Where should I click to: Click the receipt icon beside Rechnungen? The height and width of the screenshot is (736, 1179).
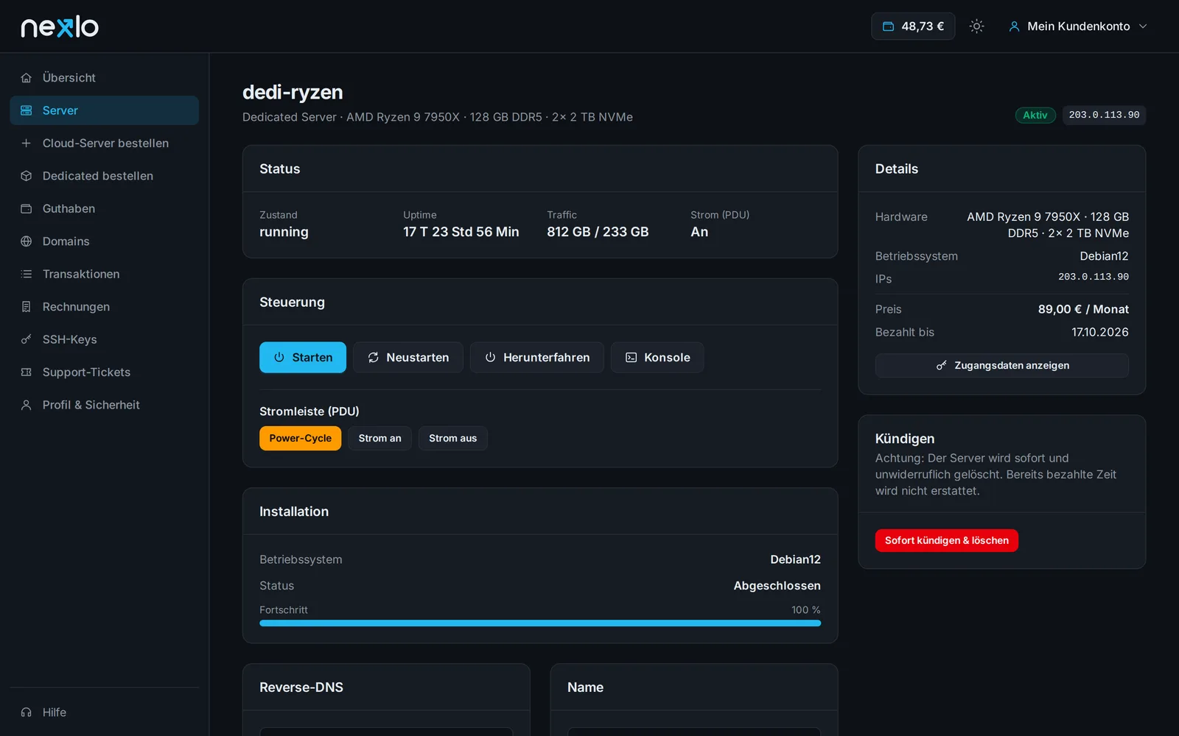coord(27,307)
